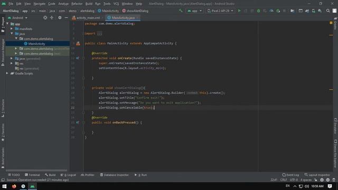The height and width of the screenshot is (190, 338).
Task: Open the Pixel 2 API 29 device dropdown
Action: click(220, 11)
